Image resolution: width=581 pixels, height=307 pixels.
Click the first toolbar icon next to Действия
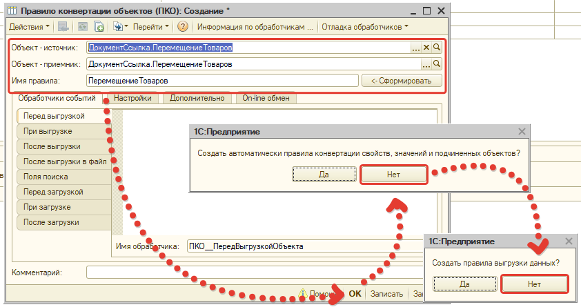(x=63, y=27)
